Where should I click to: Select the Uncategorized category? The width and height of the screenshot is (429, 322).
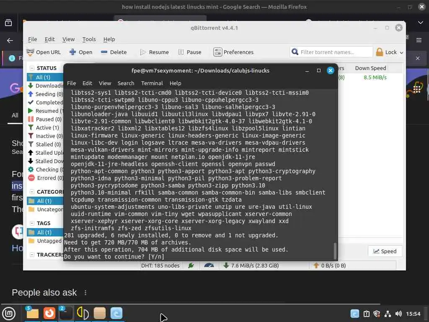(x=45, y=210)
